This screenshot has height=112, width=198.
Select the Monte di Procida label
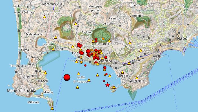[x=22, y=91]
